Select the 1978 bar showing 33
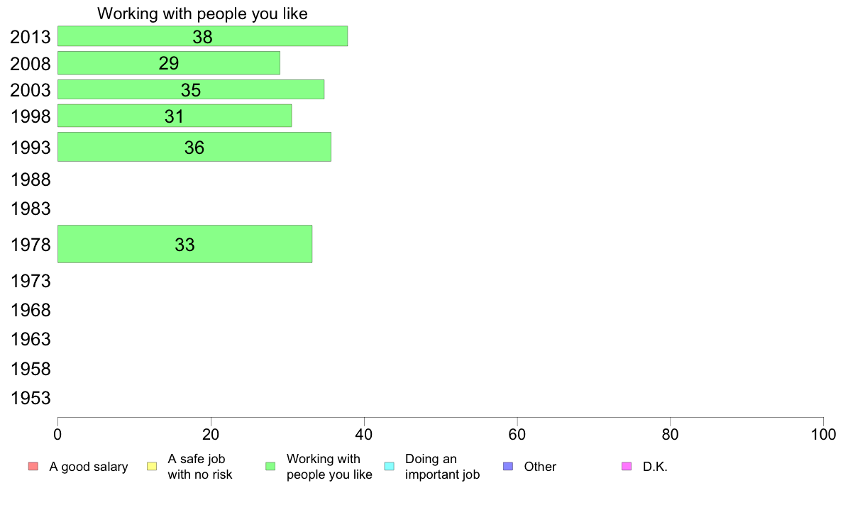Screen dimensions: 843x522 click(x=185, y=244)
